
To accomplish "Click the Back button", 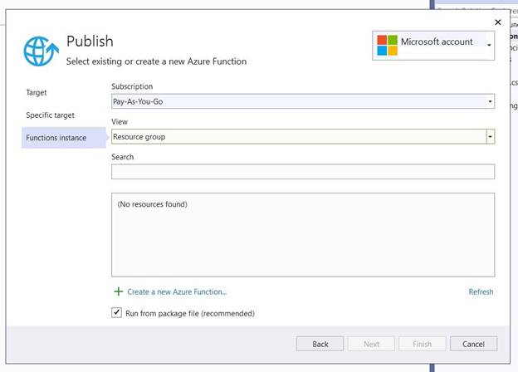I will pos(320,344).
